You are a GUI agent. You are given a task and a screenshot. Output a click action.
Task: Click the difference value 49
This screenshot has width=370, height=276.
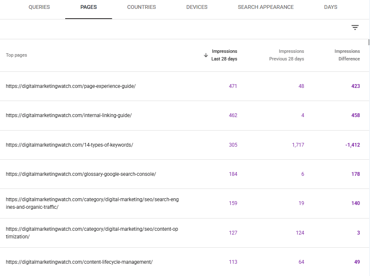(357, 262)
